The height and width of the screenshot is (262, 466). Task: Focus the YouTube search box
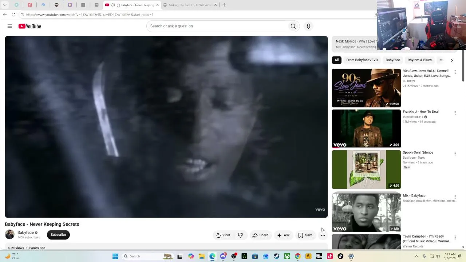pyautogui.click(x=217, y=26)
